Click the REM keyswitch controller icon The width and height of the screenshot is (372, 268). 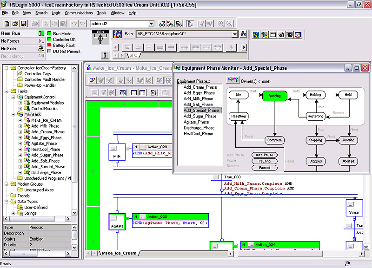100,38
